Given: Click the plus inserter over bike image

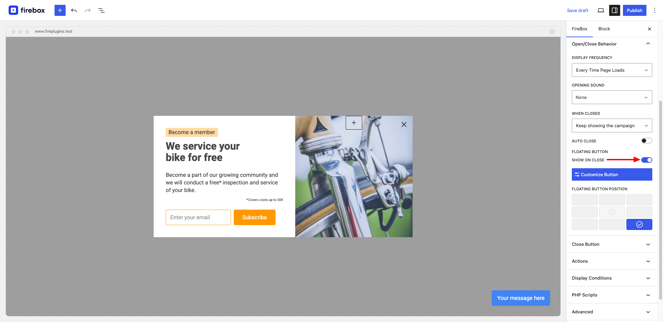Looking at the screenshot, I should [x=354, y=123].
